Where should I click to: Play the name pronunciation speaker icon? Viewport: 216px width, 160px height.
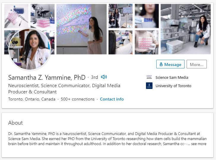(x=104, y=77)
